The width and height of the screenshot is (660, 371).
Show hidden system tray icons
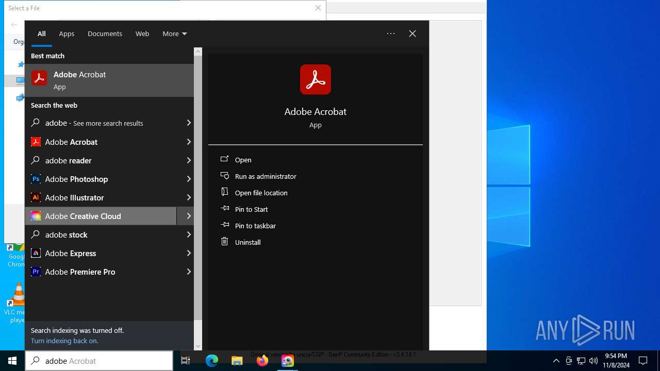coord(556,361)
